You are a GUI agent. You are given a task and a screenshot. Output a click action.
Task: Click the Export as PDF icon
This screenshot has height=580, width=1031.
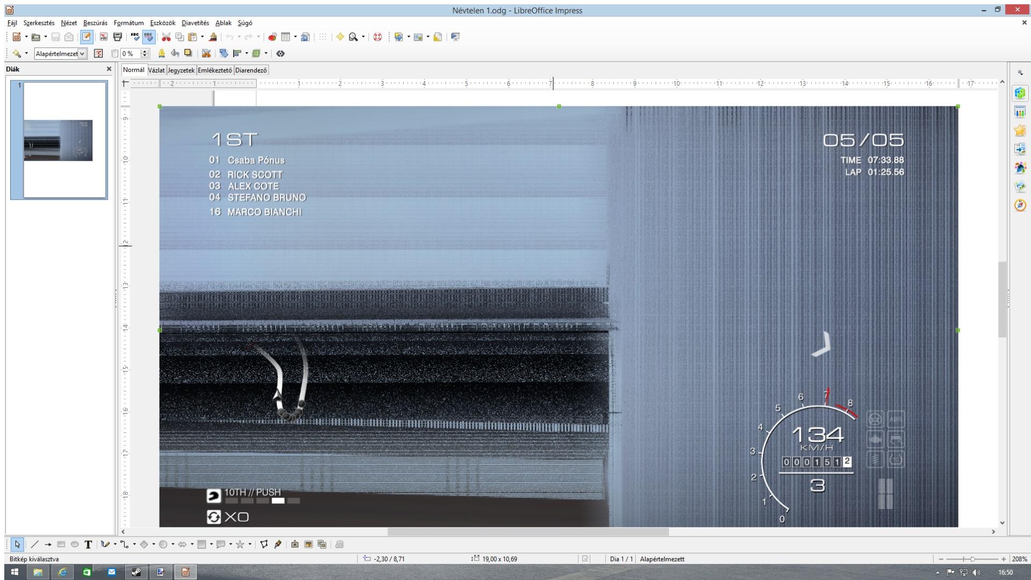pyautogui.click(x=104, y=37)
